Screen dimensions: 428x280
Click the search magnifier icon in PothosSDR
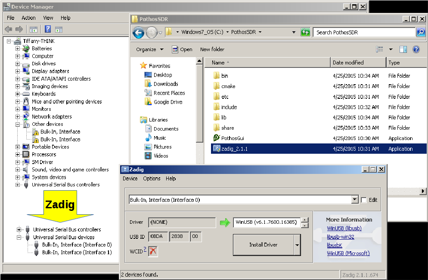pyautogui.click(x=421, y=32)
